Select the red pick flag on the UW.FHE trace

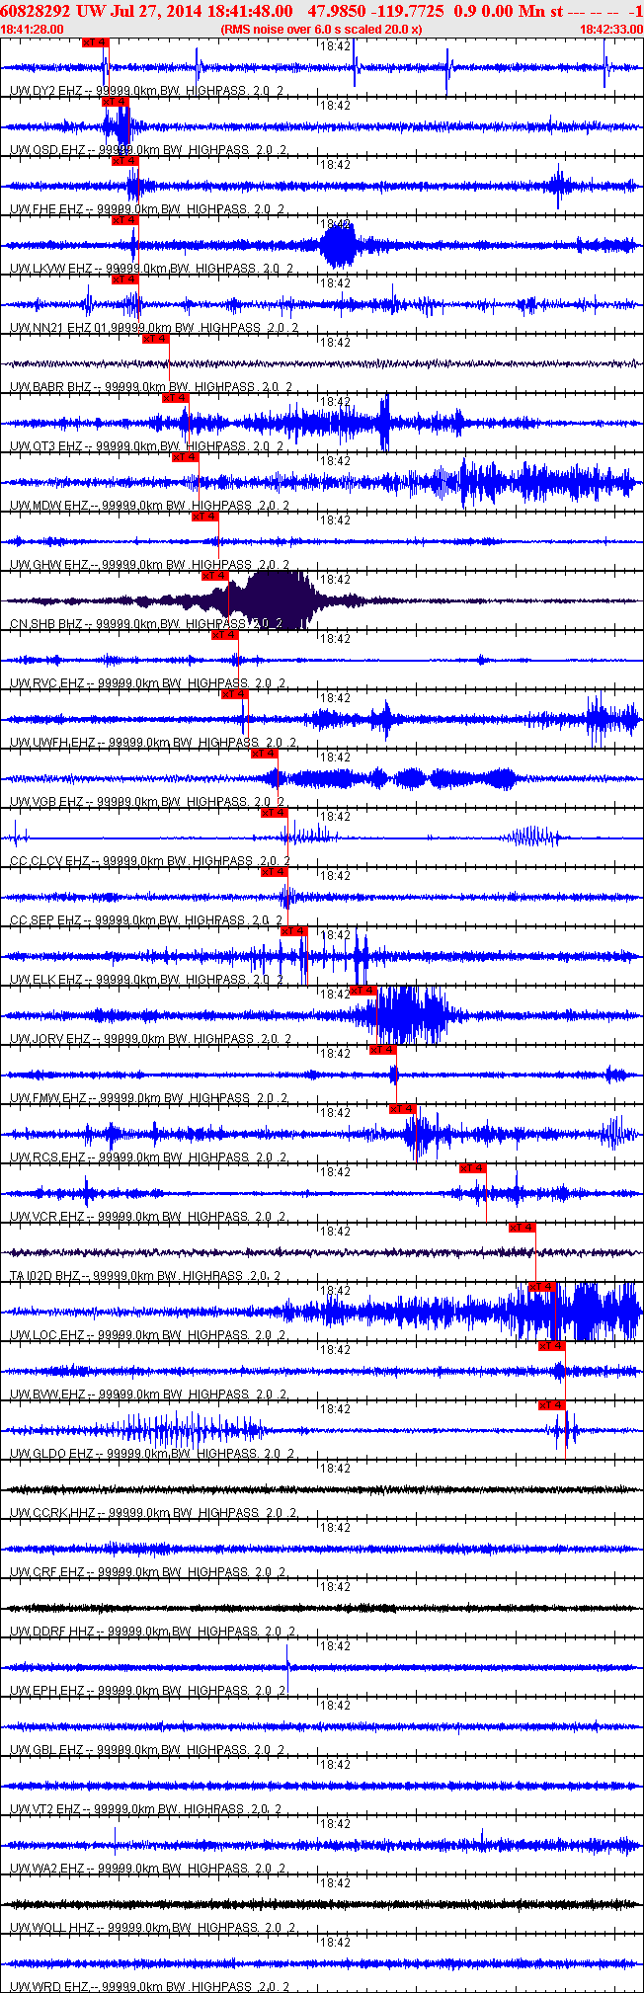coord(125,161)
